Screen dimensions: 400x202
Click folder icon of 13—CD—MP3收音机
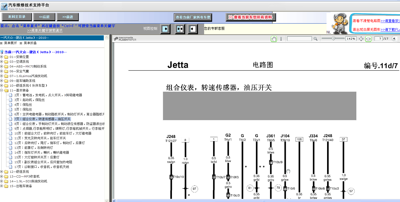pyautogui.click(x=6, y=176)
